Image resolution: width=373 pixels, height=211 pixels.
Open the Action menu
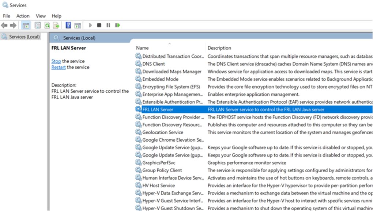pyautogui.click(x=23, y=16)
